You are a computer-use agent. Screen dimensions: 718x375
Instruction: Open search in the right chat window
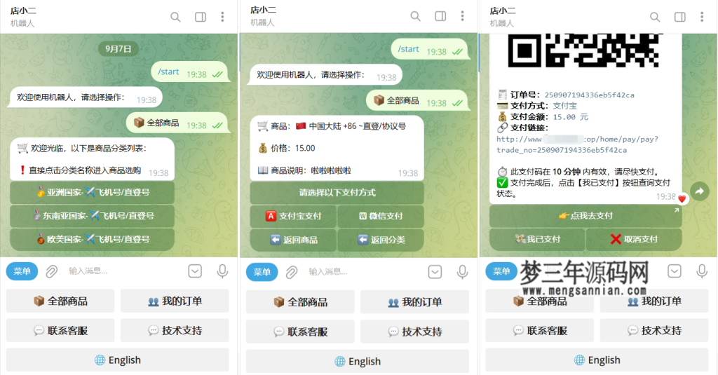click(656, 17)
